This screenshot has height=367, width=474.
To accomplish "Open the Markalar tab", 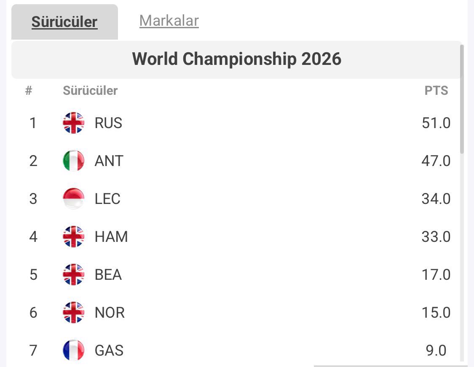I will click(169, 21).
